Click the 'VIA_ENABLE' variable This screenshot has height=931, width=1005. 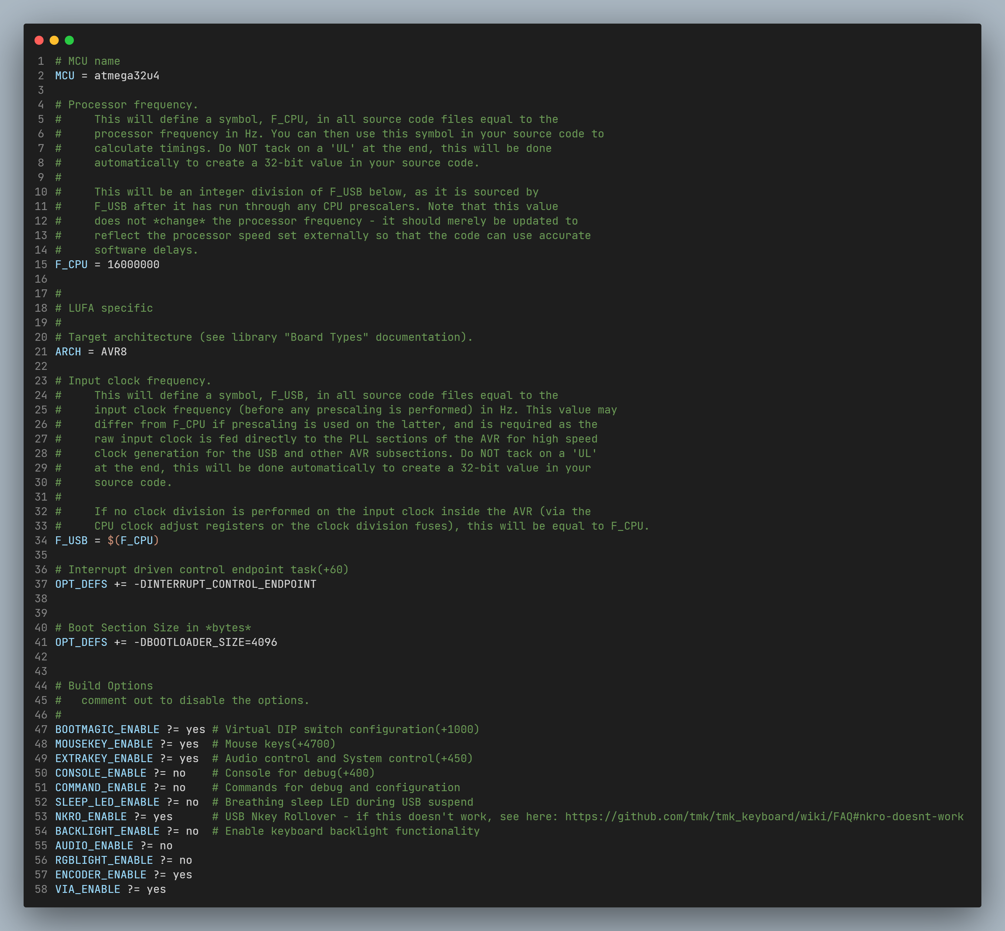(88, 889)
